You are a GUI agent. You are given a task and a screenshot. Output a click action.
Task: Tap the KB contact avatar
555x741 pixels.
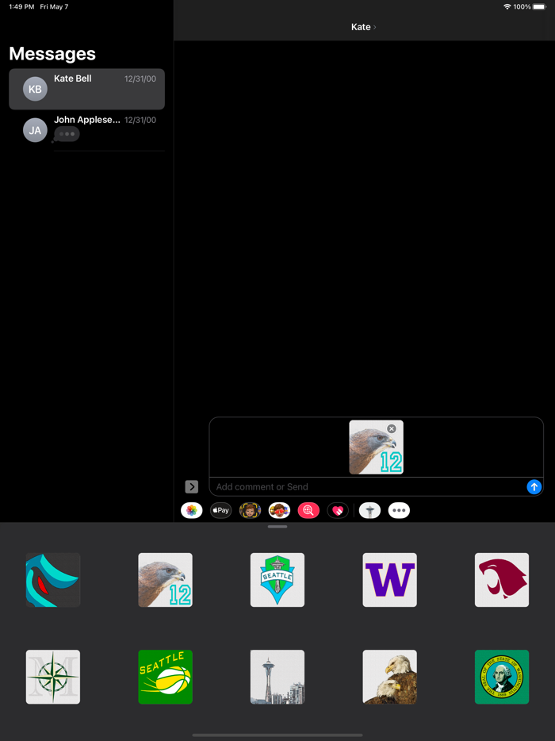pyautogui.click(x=35, y=89)
